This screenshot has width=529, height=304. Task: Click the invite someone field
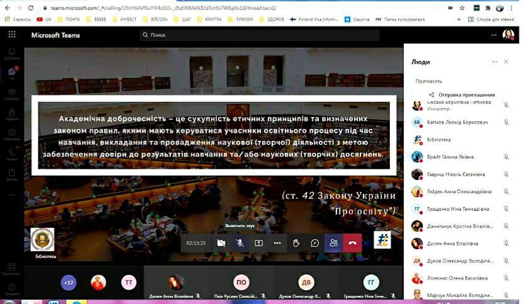click(461, 81)
